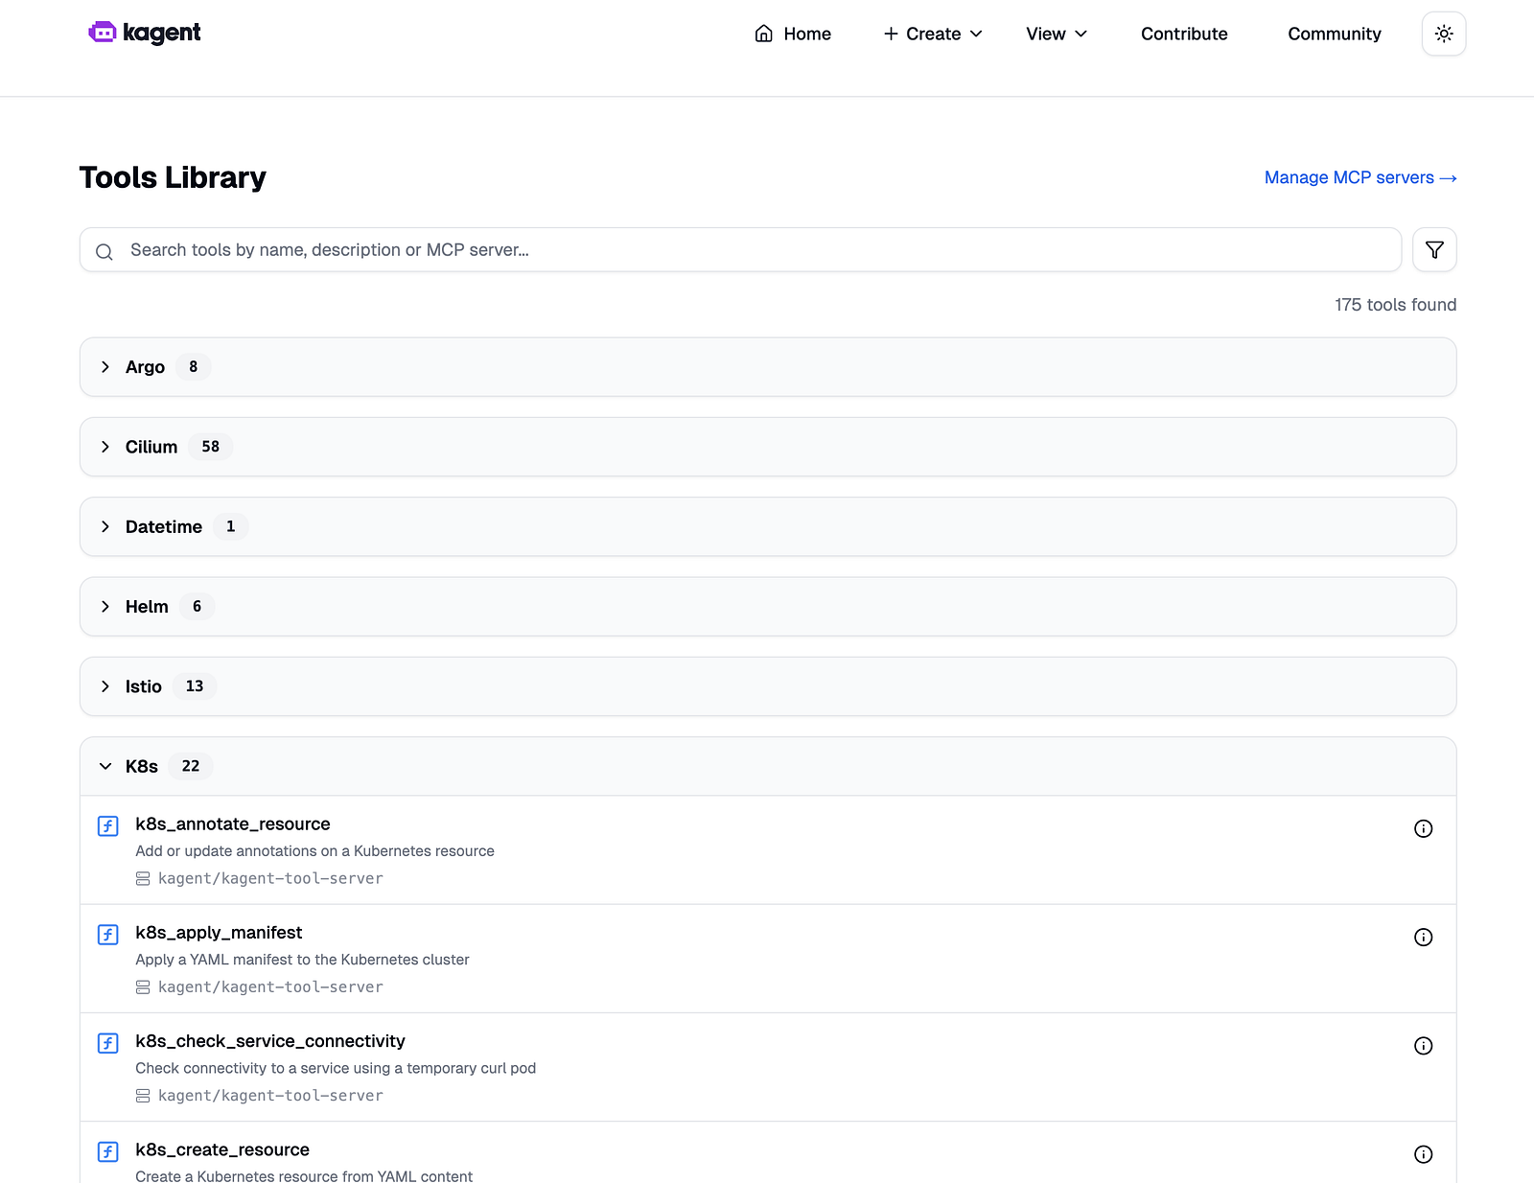The image size is (1534, 1183).
Task: Click kagent-tool-server label under k8s_check_service_connectivity
Action: point(270,1095)
